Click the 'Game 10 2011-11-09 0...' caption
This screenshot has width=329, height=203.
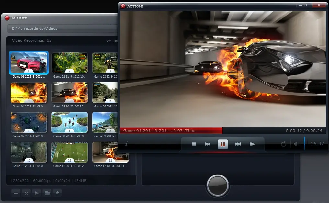click(x=28, y=166)
